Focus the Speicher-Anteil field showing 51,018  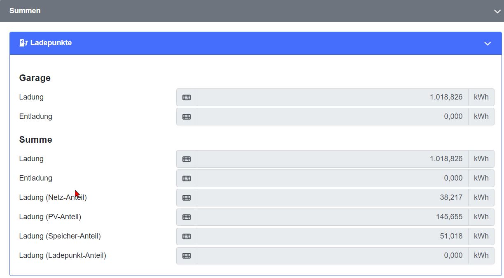coord(333,236)
